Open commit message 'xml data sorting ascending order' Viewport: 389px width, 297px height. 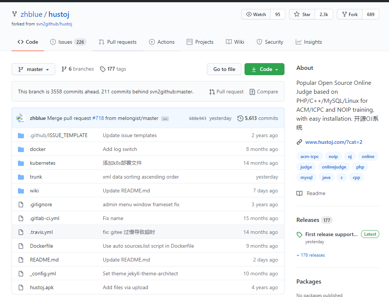pos(141,177)
